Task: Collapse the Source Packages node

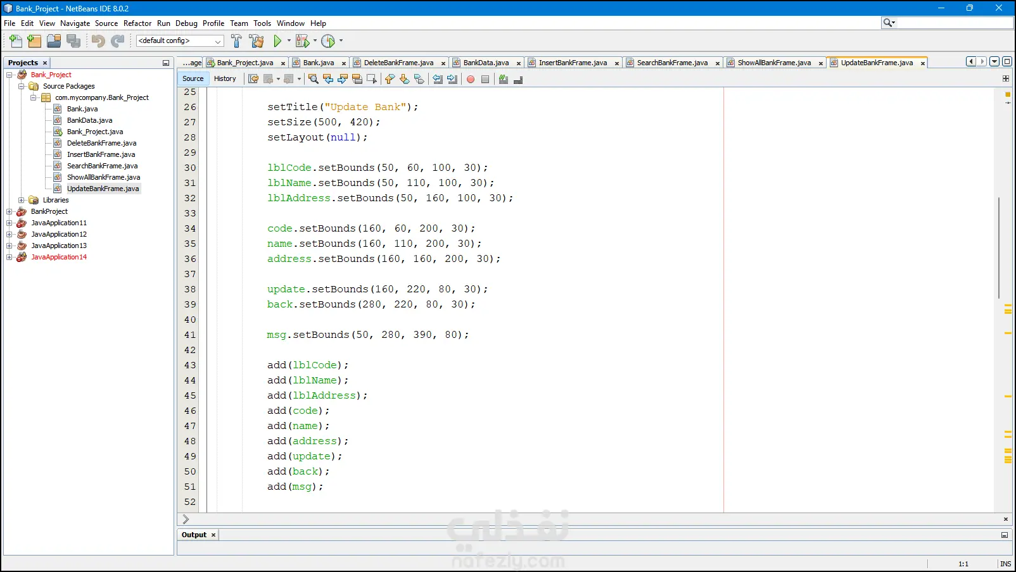Action: [21, 86]
